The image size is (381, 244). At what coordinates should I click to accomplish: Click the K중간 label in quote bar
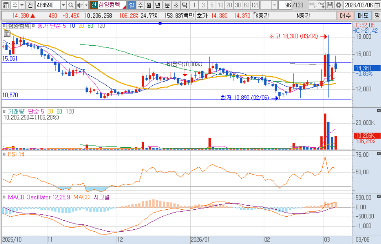[262, 16]
